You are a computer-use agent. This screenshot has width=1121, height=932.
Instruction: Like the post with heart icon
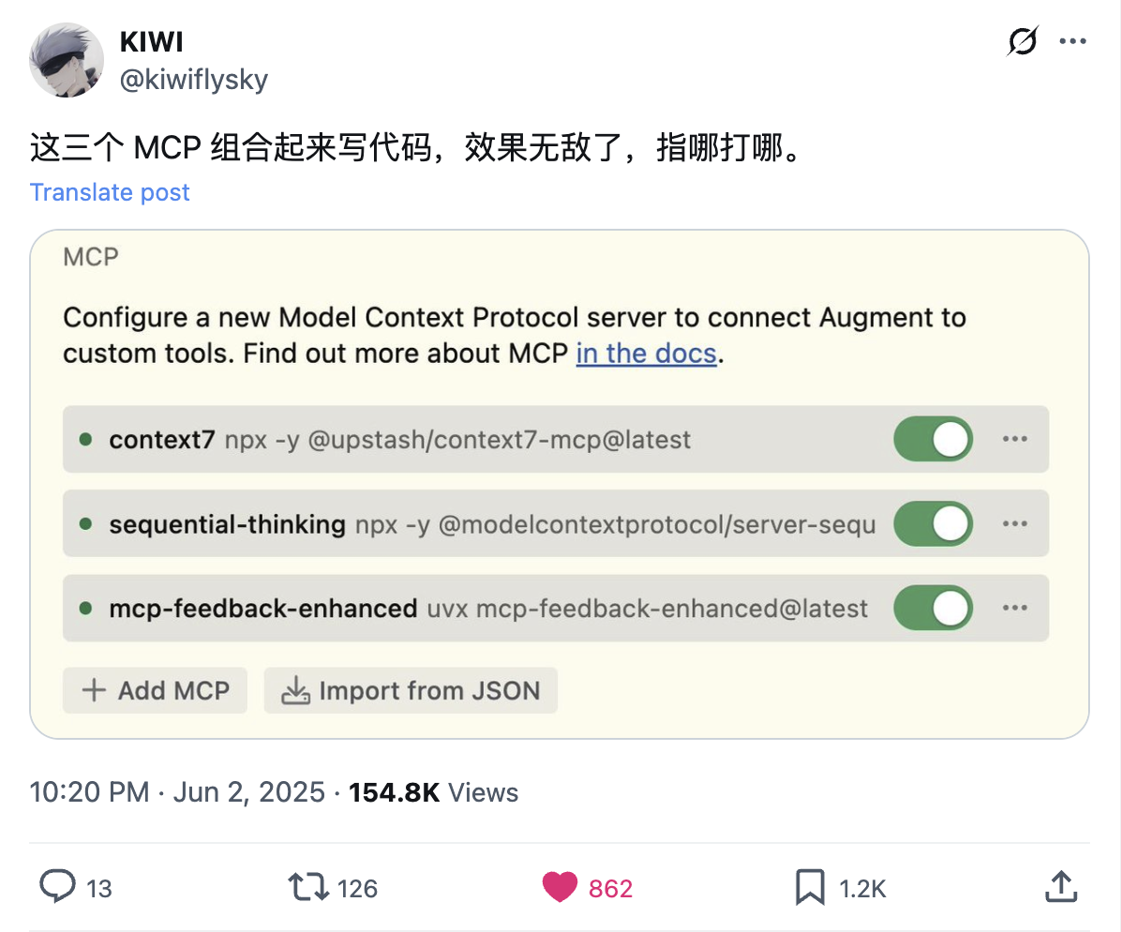pyautogui.click(x=560, y=886)
